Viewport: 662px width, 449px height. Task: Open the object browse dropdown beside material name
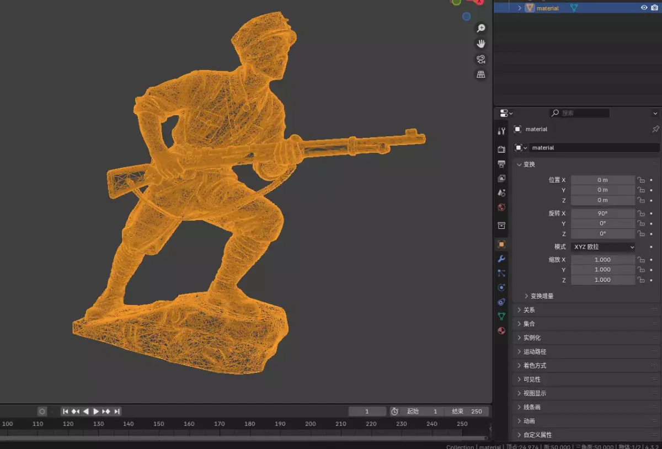pyautogui.click(x=521, y=148)
